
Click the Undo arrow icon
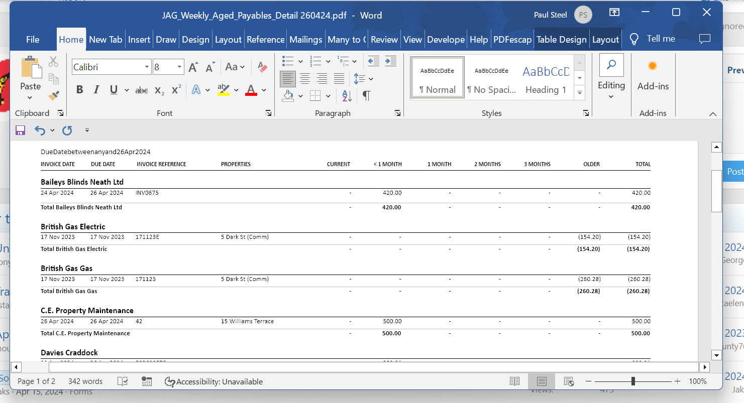tap(40, 130)
